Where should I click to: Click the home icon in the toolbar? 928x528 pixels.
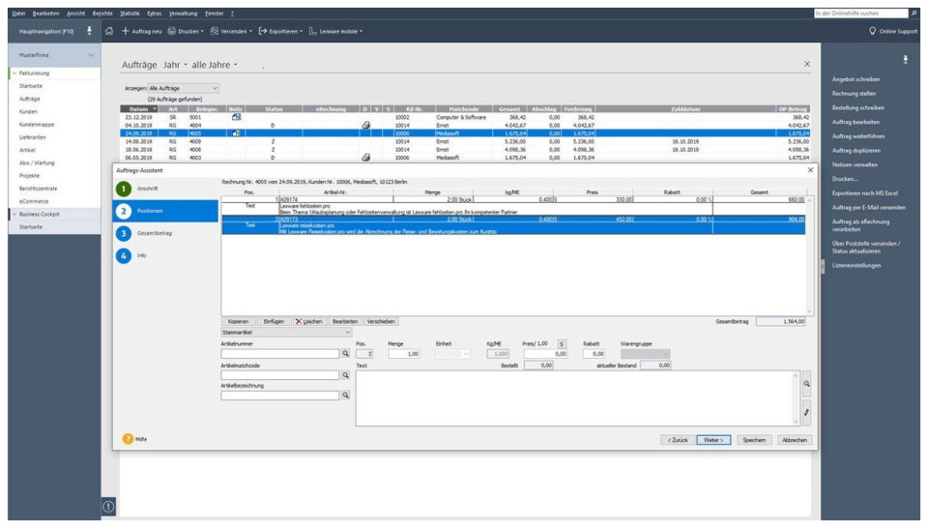[x=109, y=31]
